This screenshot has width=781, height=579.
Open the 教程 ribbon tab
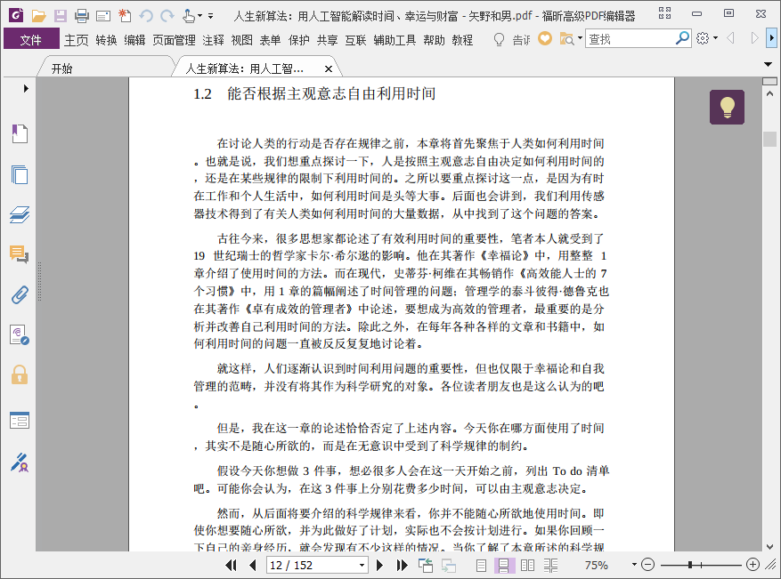pos(462,40)
